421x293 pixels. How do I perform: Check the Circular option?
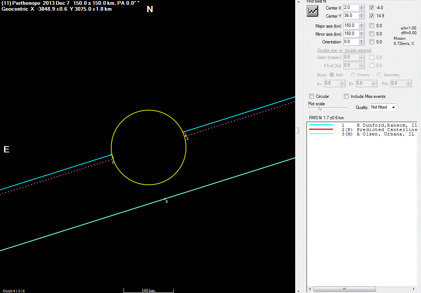(x=311, y=96)
